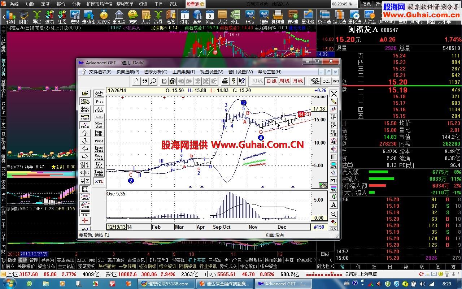Open the STUDY tool
This screenshot has height=289, width=462.
pyautogui.click(x=85, y=117)
